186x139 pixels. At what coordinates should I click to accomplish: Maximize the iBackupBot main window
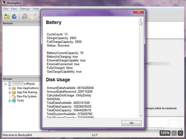(170, 2)
